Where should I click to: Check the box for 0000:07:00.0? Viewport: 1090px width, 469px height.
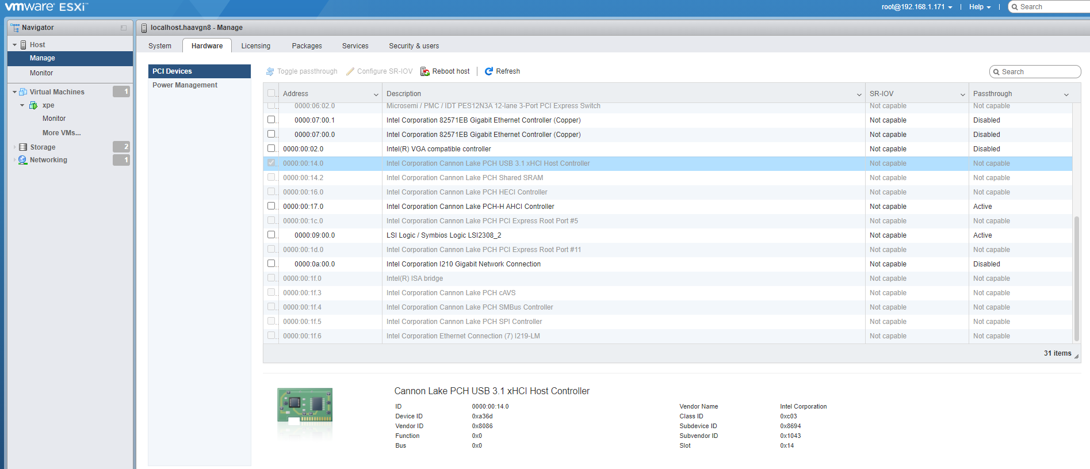(x=271, y=134)
